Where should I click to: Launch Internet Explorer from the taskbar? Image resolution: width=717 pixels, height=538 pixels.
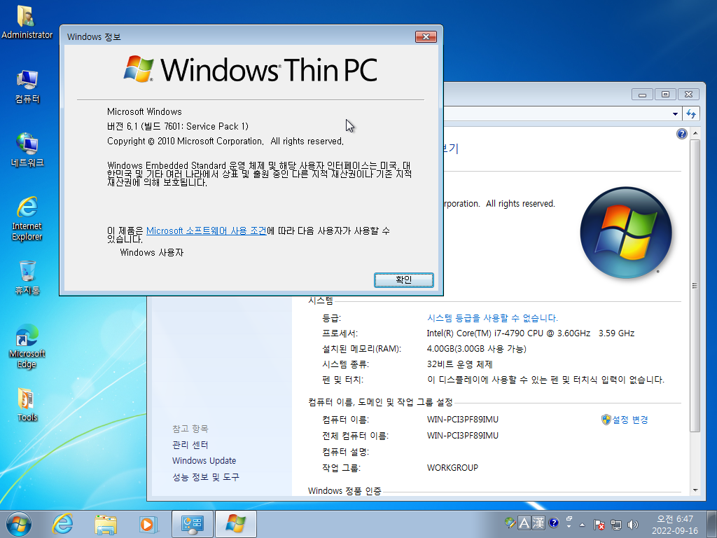[x=62, y=524]
